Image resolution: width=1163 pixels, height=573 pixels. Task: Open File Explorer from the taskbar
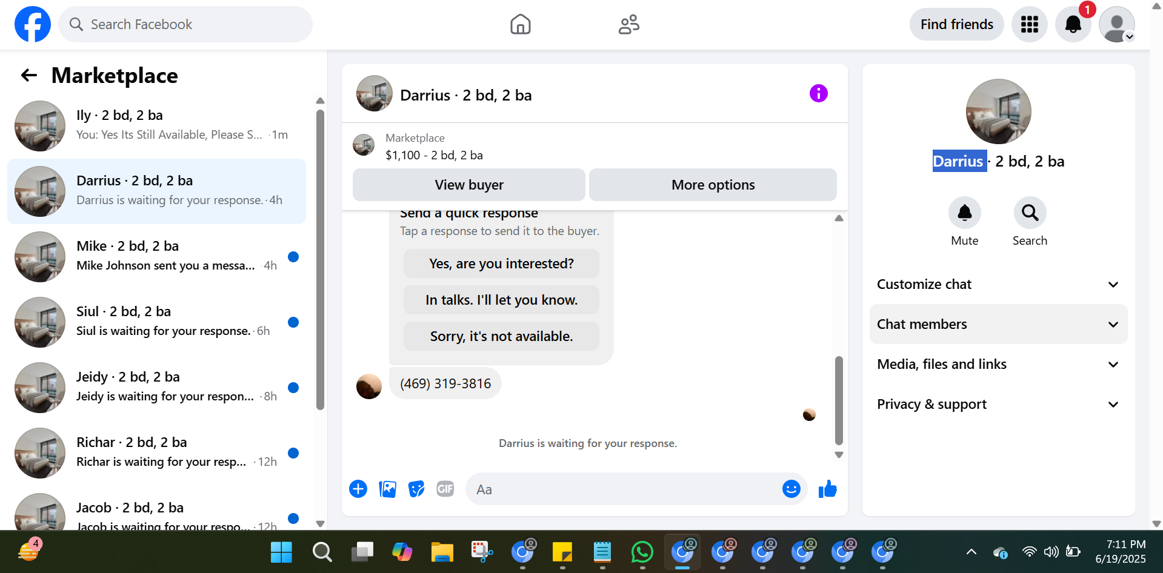(x=442, y=552)
